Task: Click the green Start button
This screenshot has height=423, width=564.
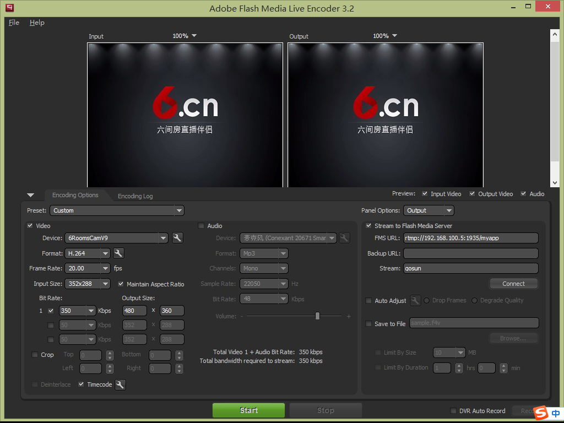Action: 248,410
